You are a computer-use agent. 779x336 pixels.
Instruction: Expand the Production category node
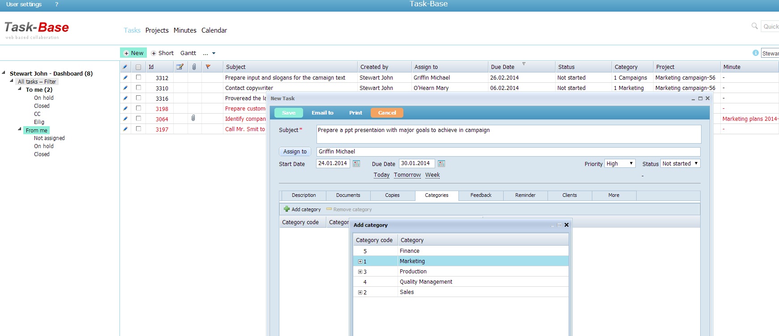click(x=360, y=272)
